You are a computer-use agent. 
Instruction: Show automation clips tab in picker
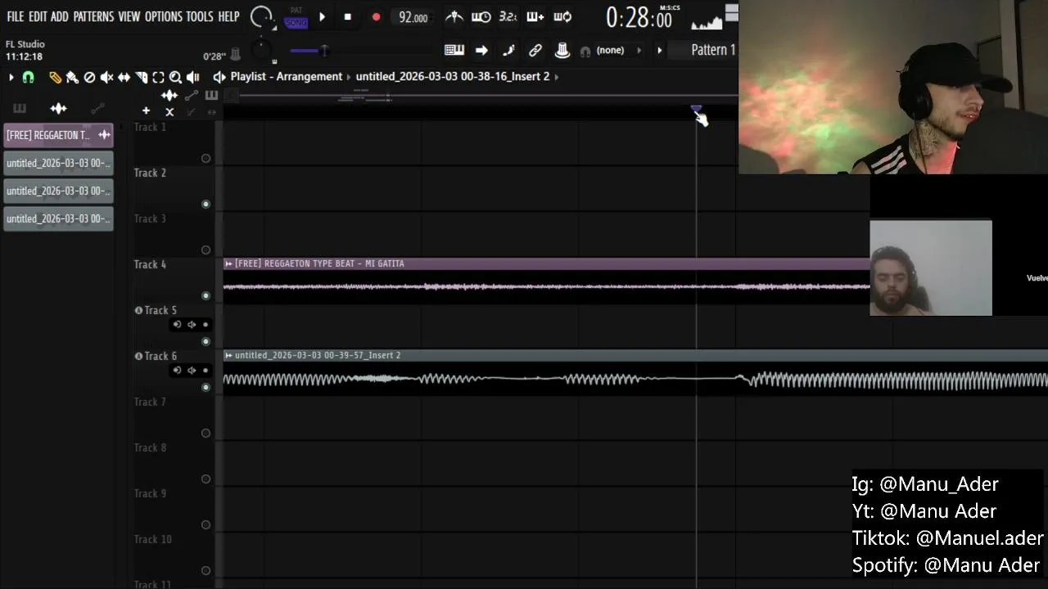97,108
